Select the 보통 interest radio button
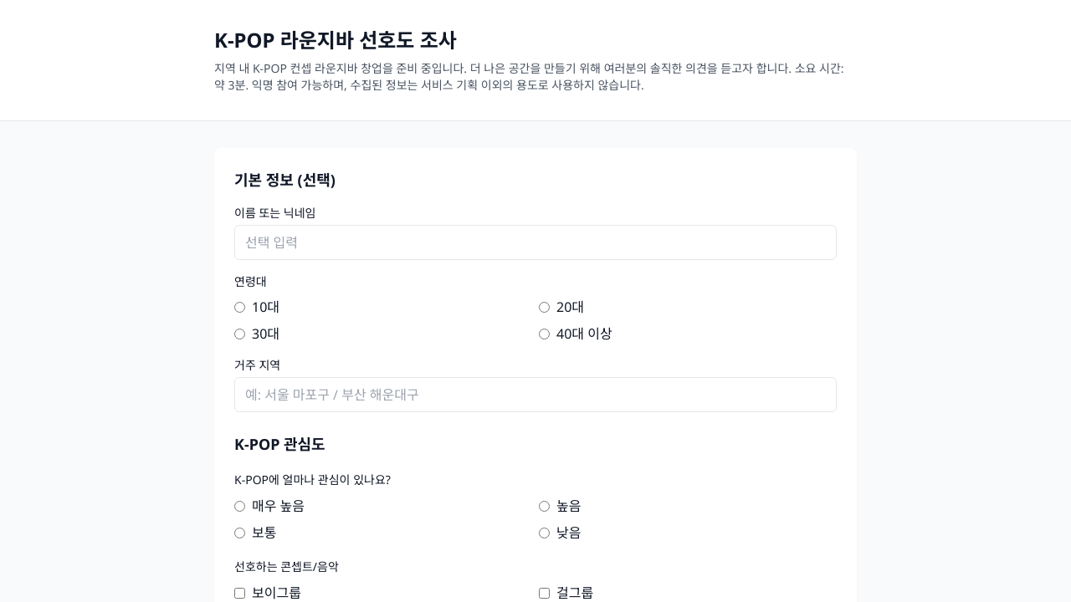The width and height of the screenshot is (1071, 602). coord(240,533)
